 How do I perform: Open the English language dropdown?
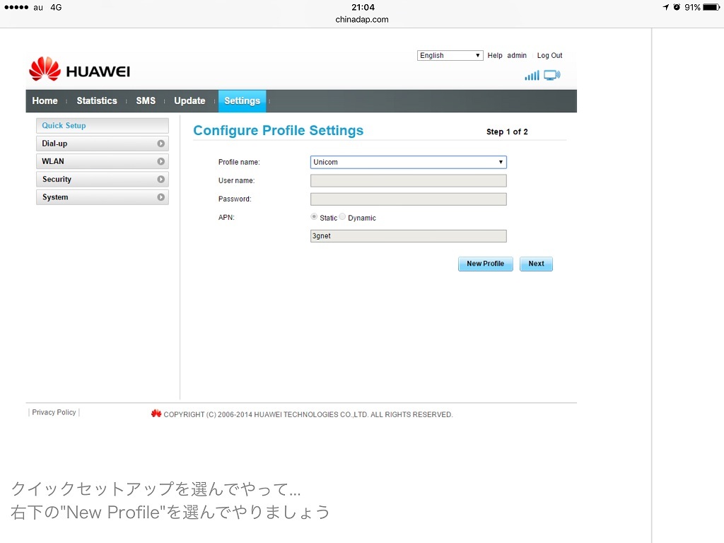pos(450,55)
